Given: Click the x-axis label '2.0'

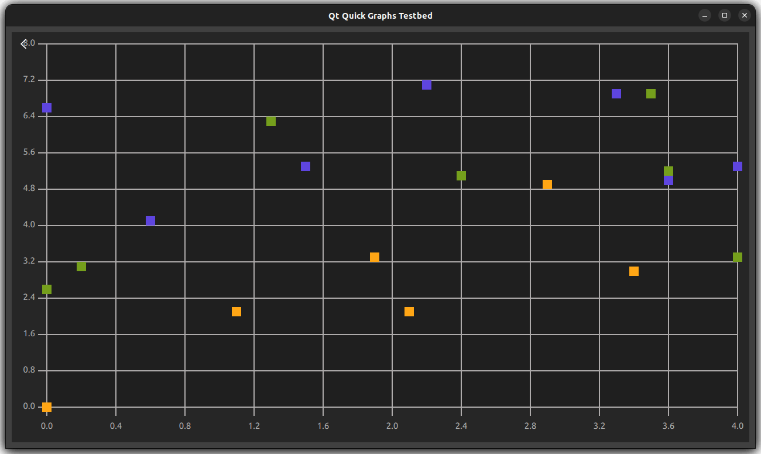Looking at the screenshot, I should click(x=392, y=426).
